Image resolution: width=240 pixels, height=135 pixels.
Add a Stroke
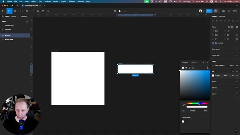pos(237,82)
